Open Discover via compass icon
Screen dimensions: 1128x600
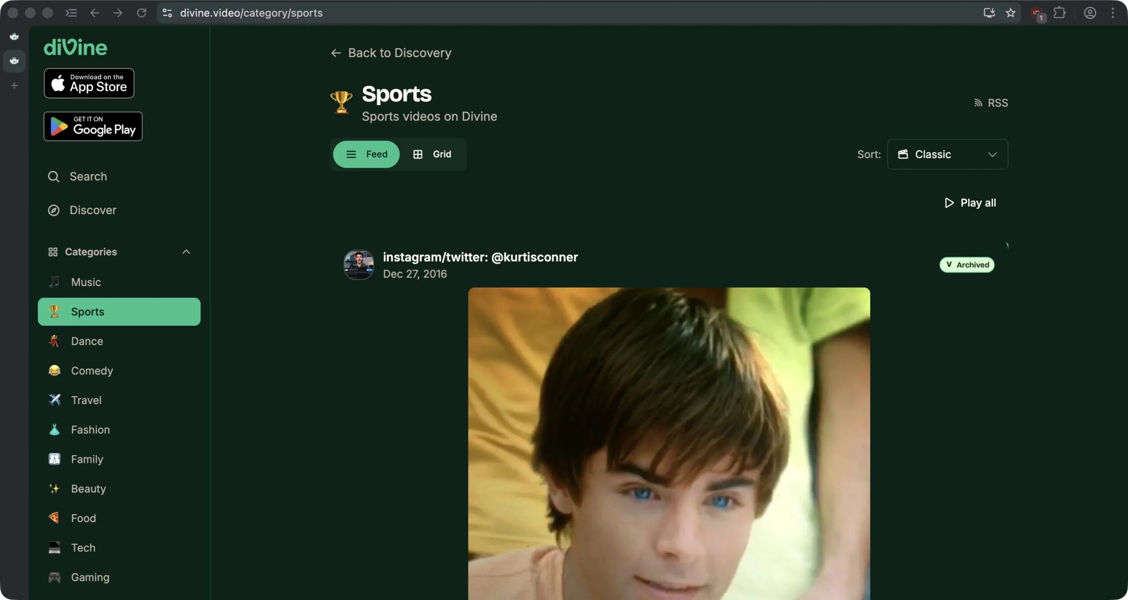point(53,210)
